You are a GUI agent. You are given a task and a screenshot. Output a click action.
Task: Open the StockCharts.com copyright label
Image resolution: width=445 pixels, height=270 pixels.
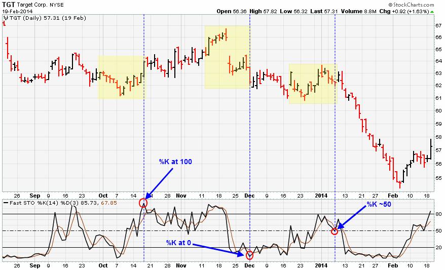411,5
